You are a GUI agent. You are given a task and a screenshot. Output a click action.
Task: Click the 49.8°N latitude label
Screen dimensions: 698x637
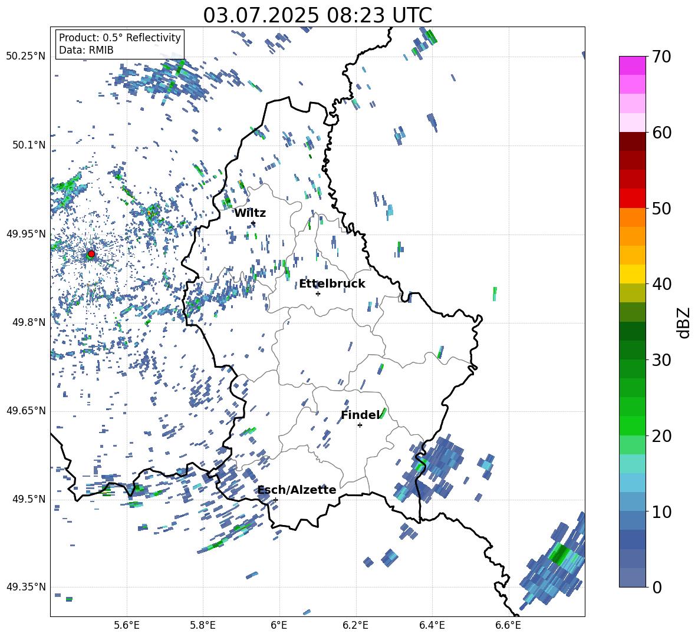pos(29,322)
